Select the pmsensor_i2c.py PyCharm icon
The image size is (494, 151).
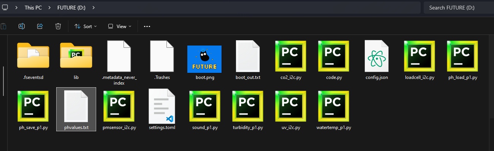click(x=119, y=106)
